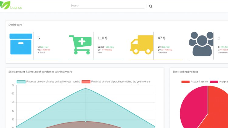Click the Dashboard heading
This screenshot has height=128, width=228.
[x=16, y=25]
